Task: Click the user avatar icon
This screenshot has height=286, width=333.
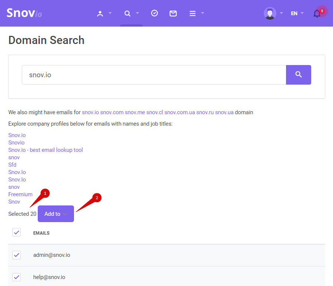Action: tap(270, 13)
